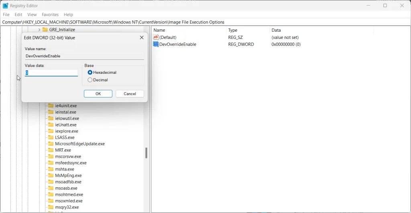Select the msfeedssync.exe folder icon

tap(51, 163)
